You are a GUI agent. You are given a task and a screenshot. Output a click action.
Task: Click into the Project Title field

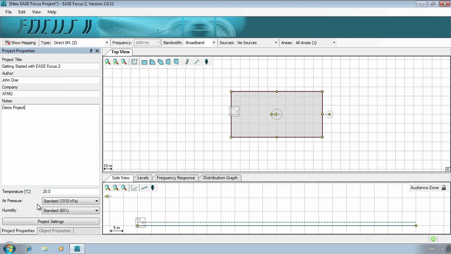point(50,66)
